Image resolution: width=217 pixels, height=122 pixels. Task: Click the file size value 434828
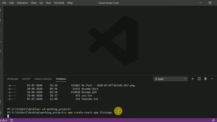(x=75, y=92)
